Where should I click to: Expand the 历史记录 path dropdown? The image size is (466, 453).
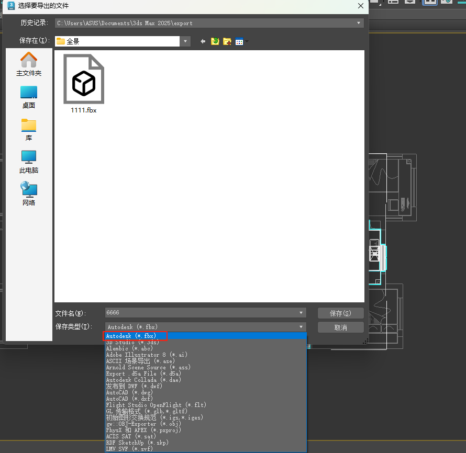pos(359,23)
